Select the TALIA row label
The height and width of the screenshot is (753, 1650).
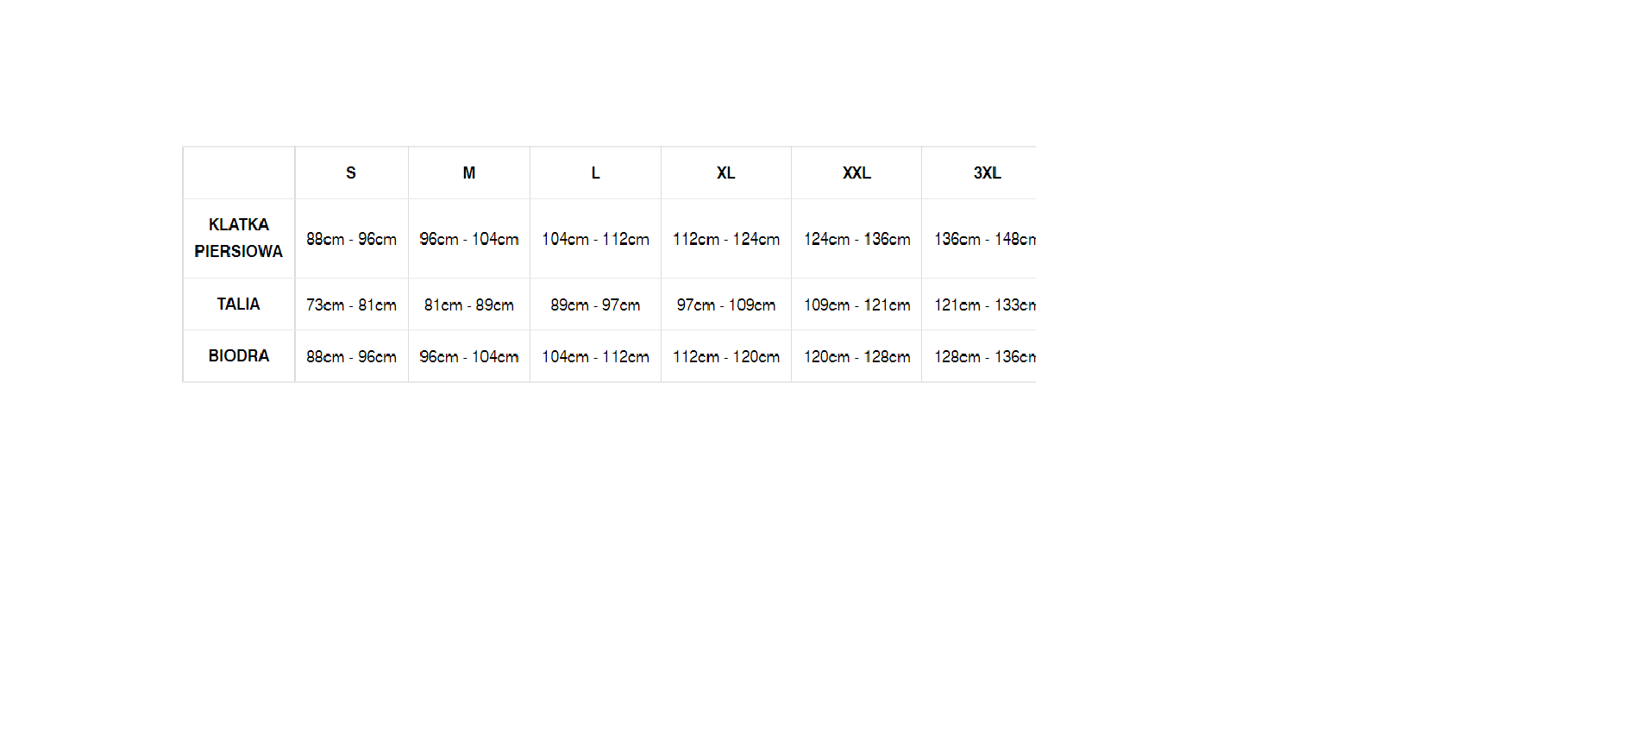pyautogui.click(x=239, y=304)
